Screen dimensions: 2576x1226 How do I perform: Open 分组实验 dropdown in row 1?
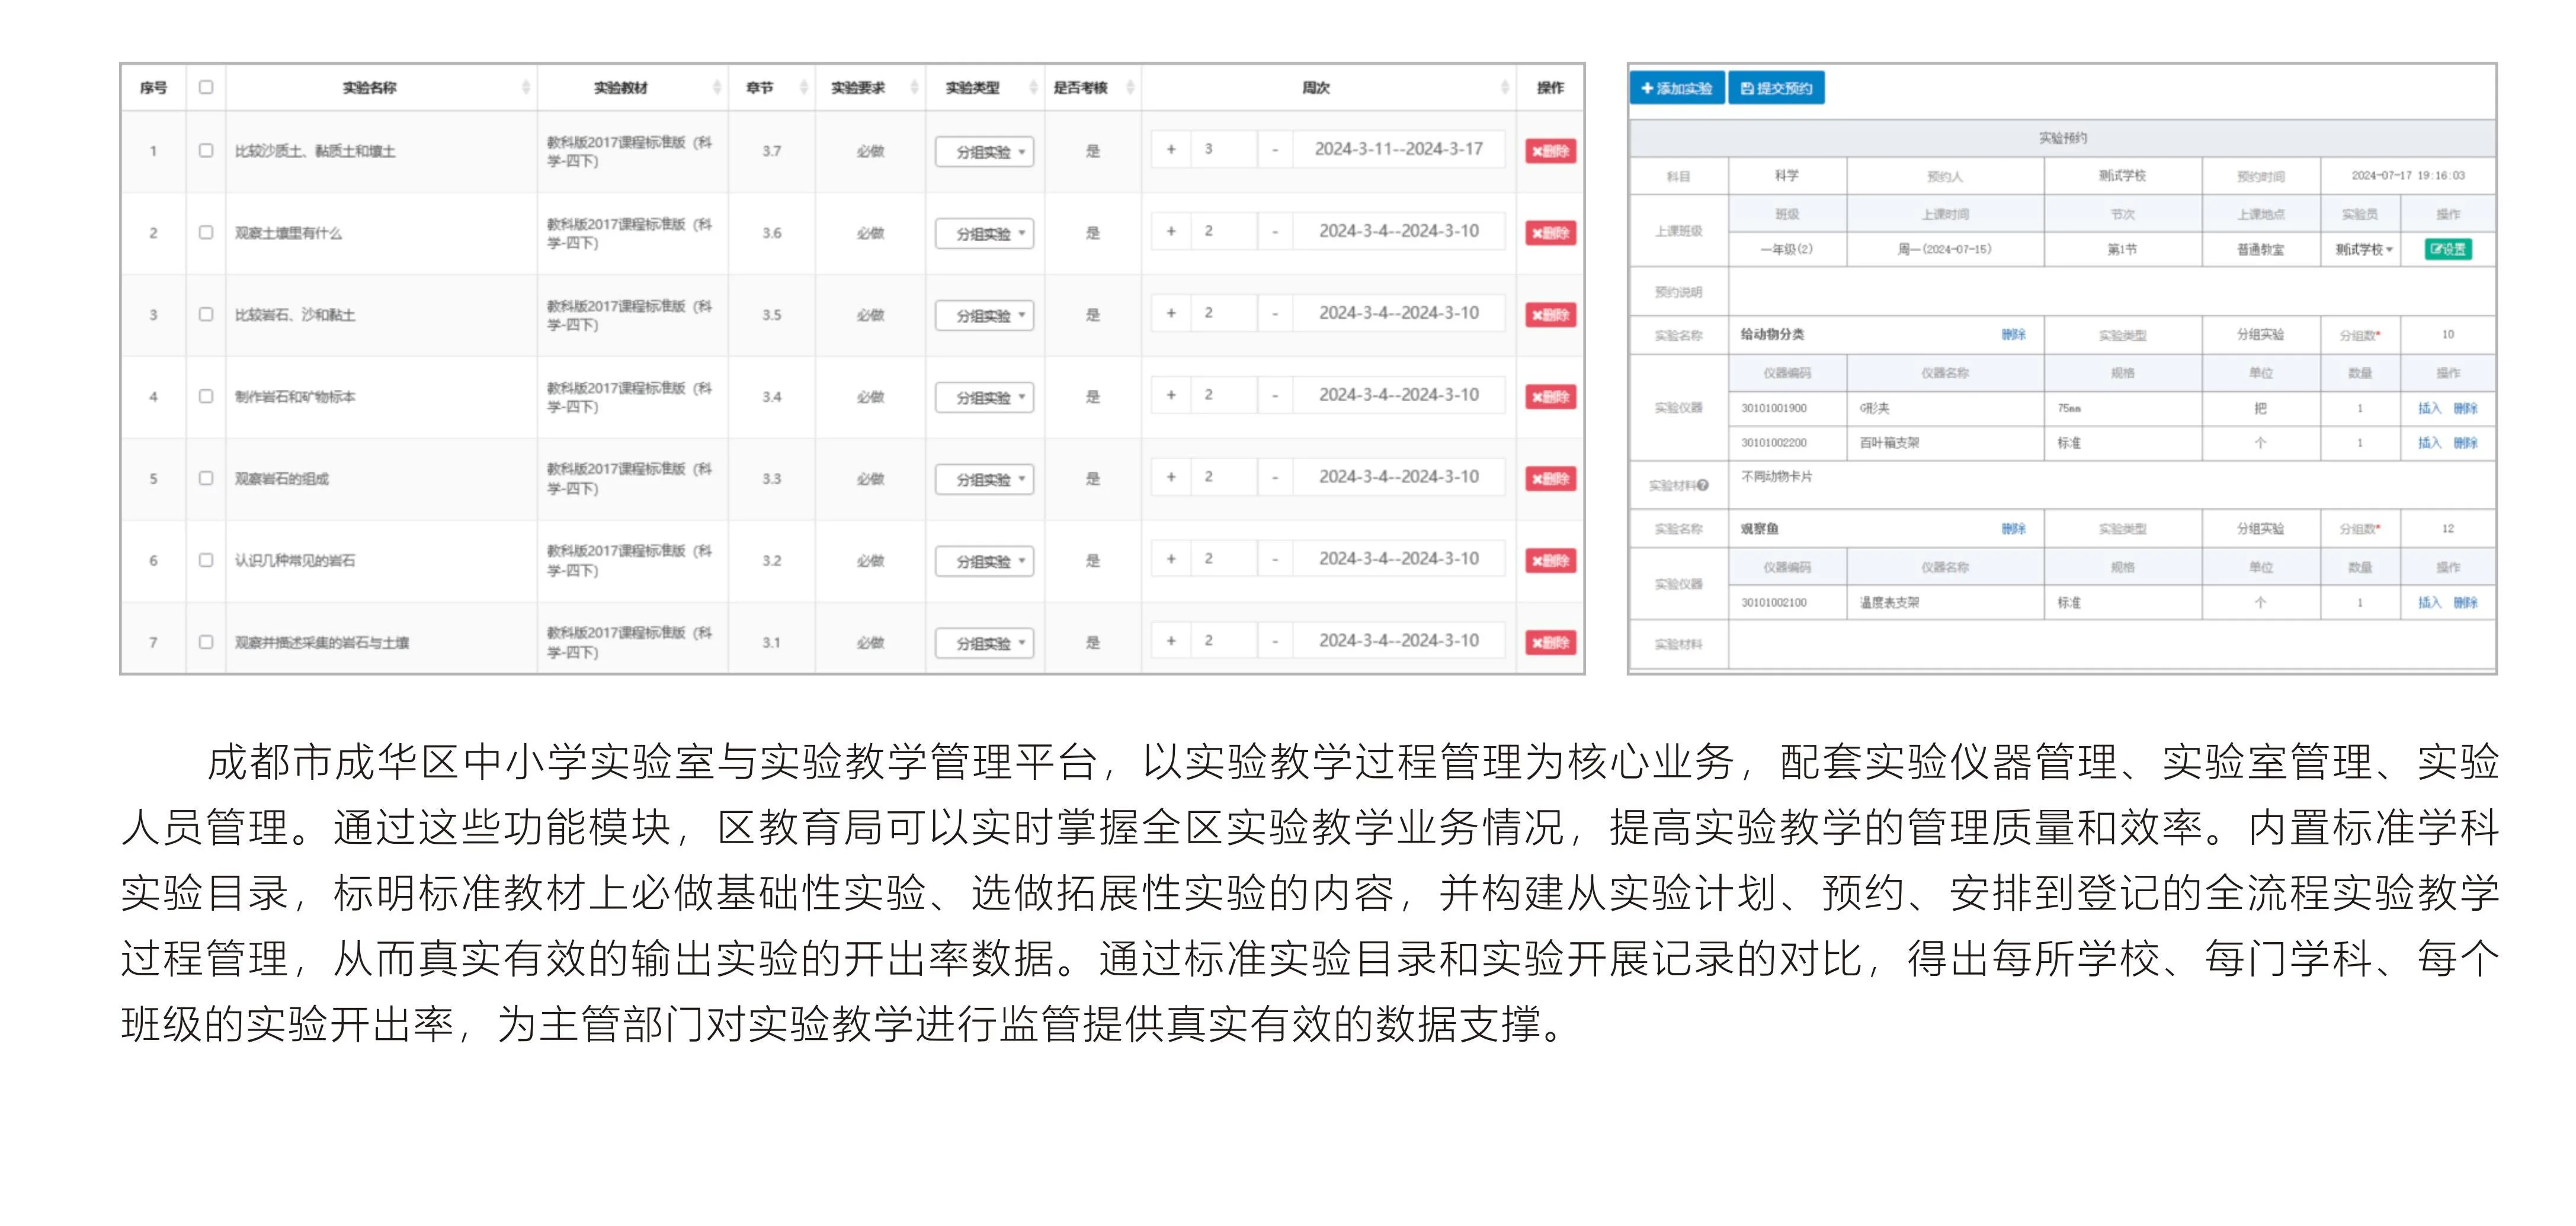(x=984, y=152)
